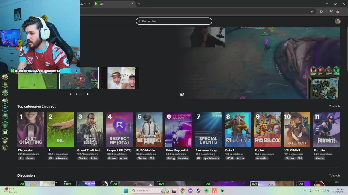Open the Chrome three-dot menu
The width and height of the screenshot is (348, 195).
click(x=344, y=11)
